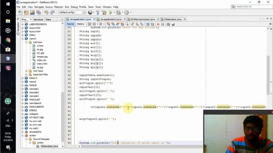Image resolution: width=273 pixels, height=153 pixels.
Task: Click the Clean and Build Project icon
Action: pos(104,12)
